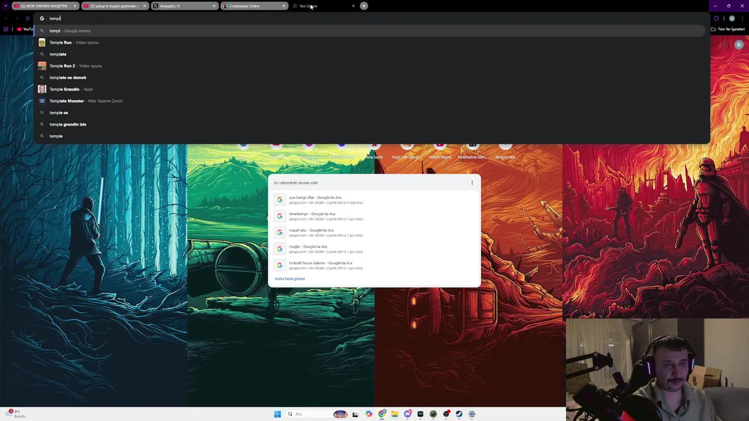The image size is (749, 421).
Task: Click the Google icon in address bar
Action: [42, 18]
